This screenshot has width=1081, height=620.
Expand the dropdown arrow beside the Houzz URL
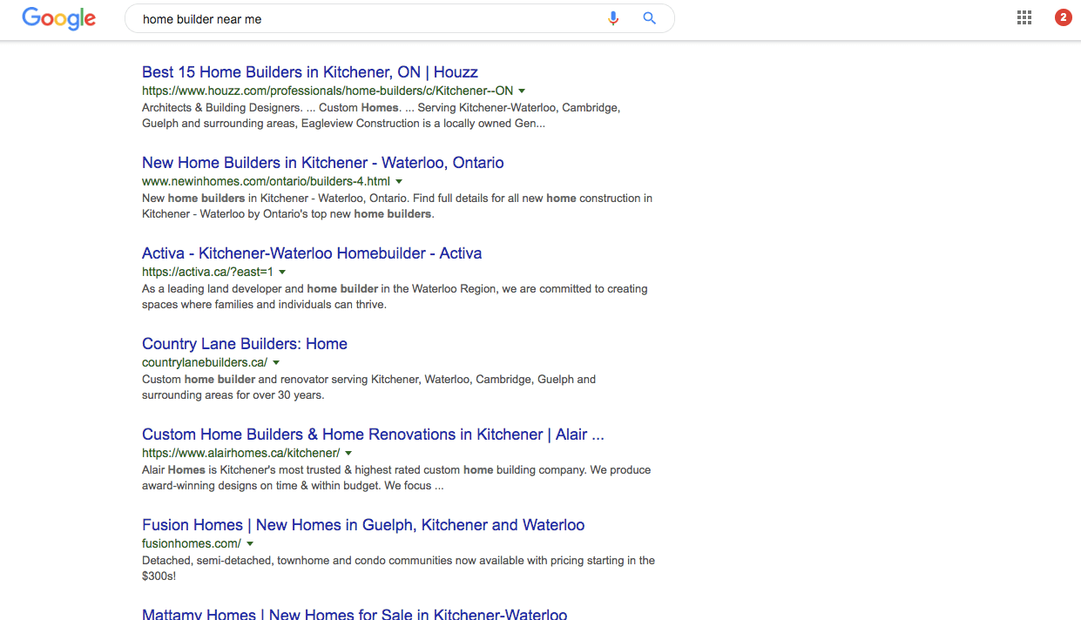522,91
